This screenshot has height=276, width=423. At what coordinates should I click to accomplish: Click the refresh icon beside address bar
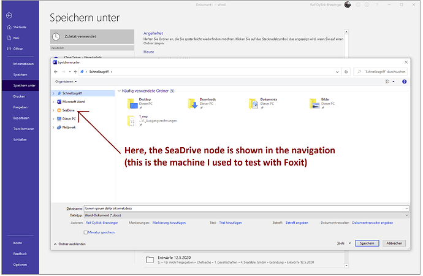tap(348, 72)
